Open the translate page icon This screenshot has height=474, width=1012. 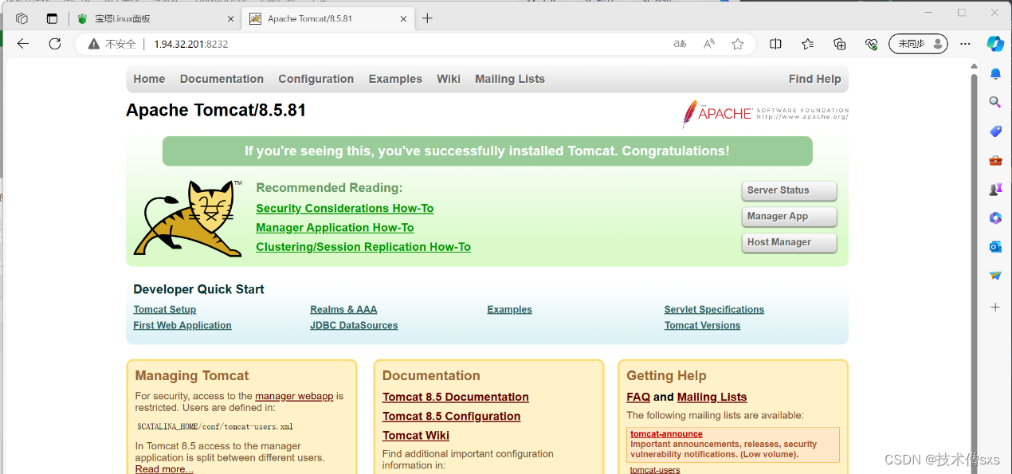pyautogui.click(x=680, y=44)
